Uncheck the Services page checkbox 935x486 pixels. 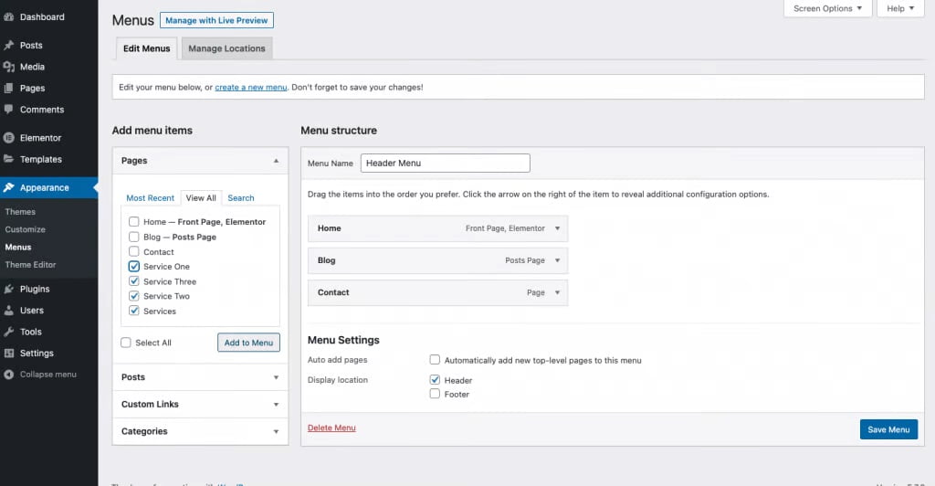pos(134,311)
